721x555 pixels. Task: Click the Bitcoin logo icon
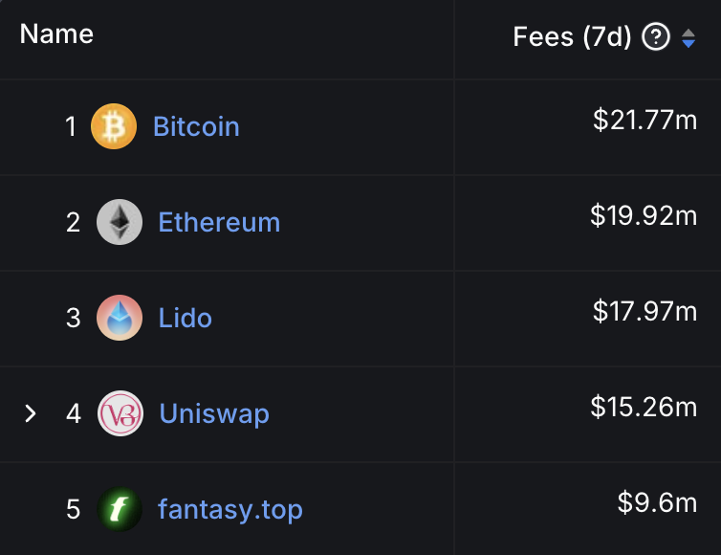tap(114, 126)
